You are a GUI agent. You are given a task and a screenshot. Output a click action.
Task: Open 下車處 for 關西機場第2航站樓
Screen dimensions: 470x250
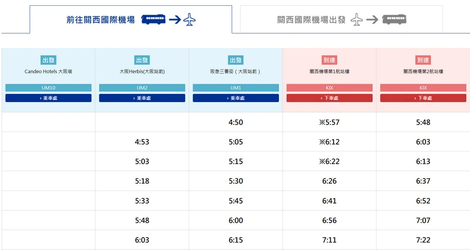(x=423, y=98)
